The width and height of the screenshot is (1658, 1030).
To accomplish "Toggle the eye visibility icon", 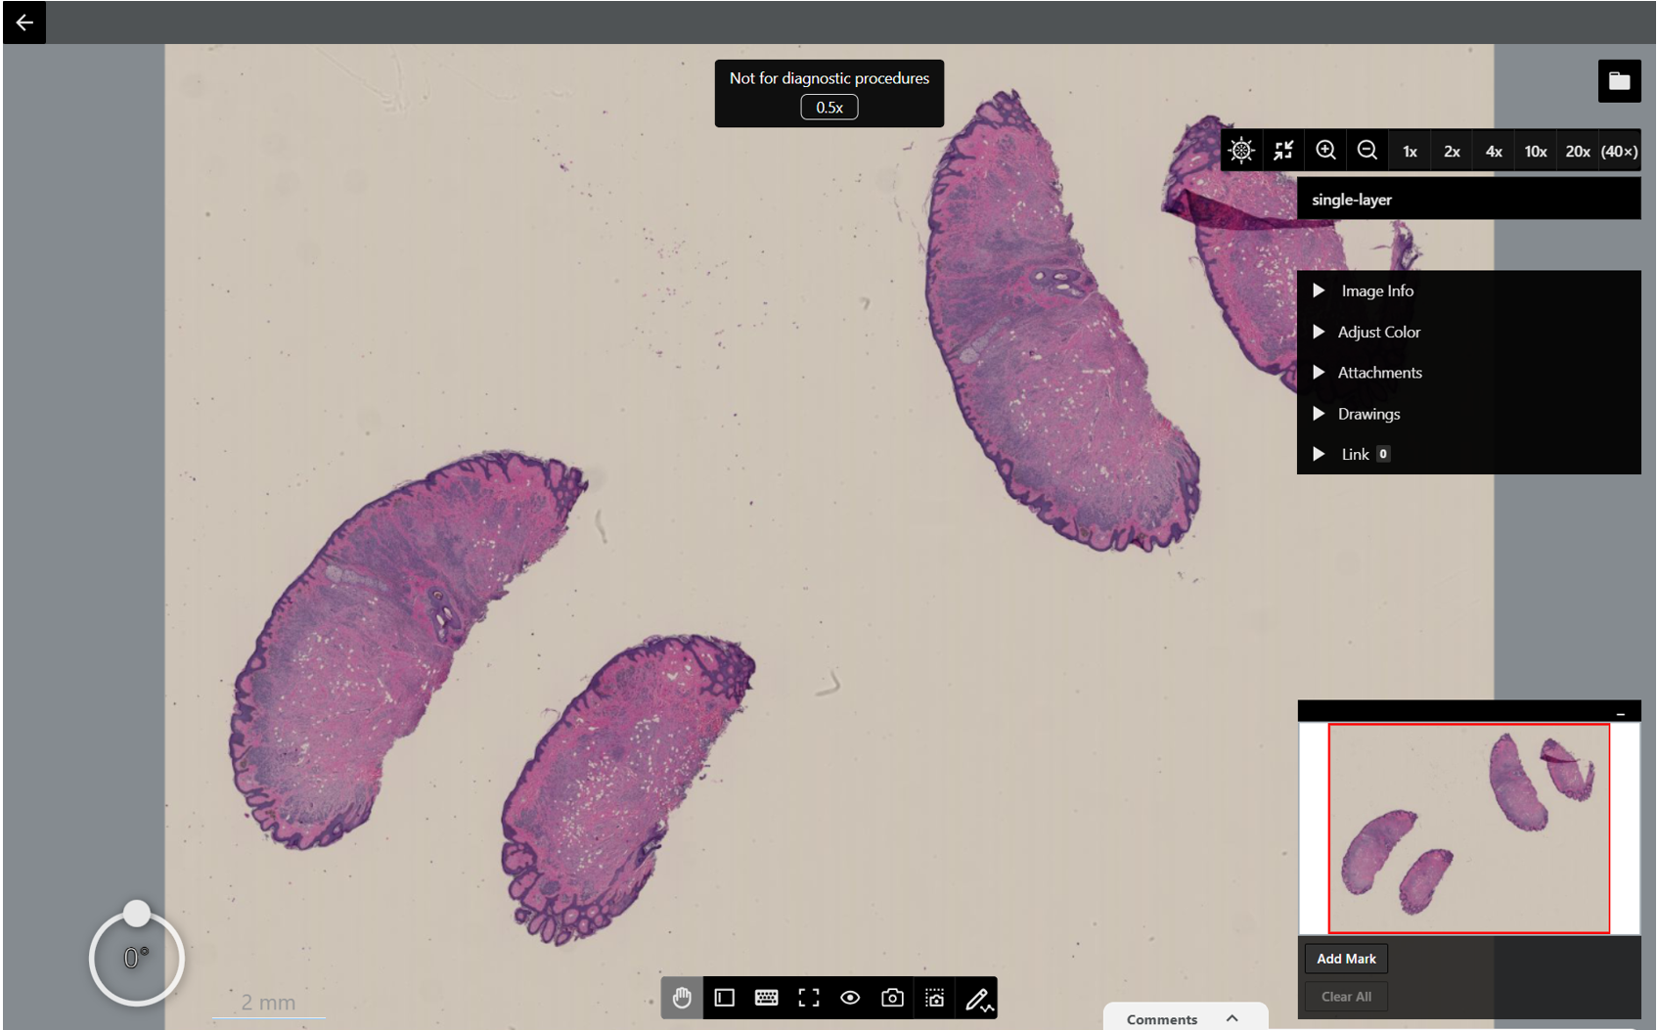I will tap(850, 998).
